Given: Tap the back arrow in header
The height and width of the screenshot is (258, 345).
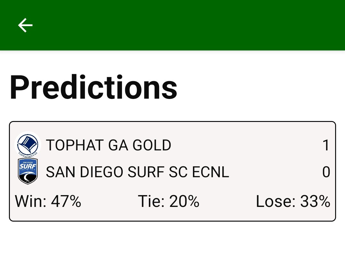Looking at the screenshot, I should [x=25, y=25].
